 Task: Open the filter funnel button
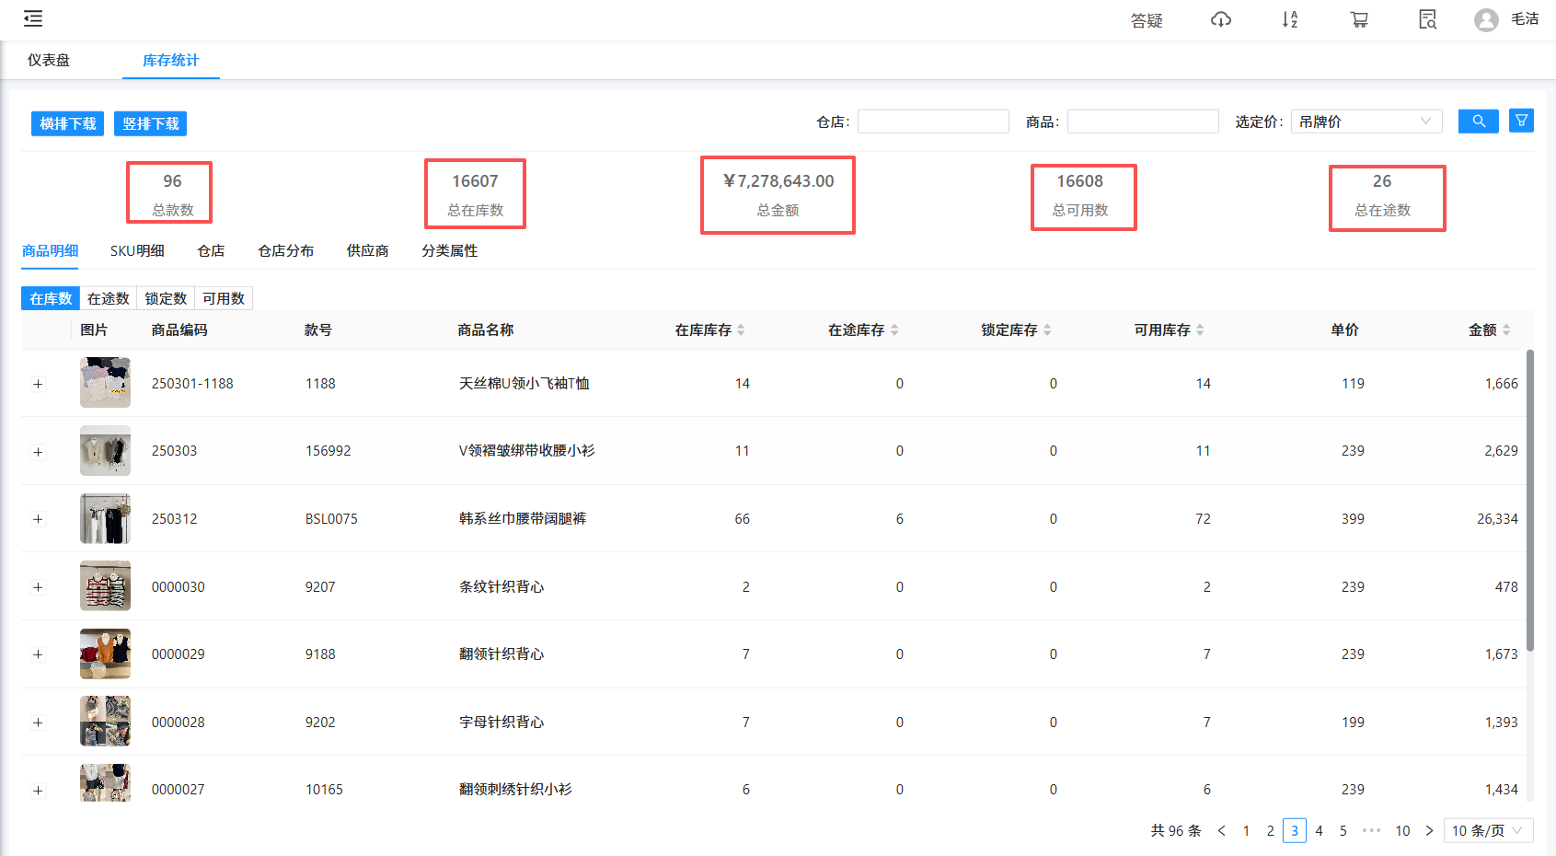tap(1521, 121)
